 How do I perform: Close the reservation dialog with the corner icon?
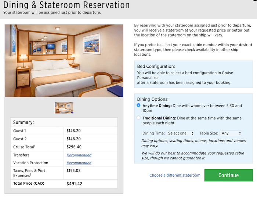[254, 0]
